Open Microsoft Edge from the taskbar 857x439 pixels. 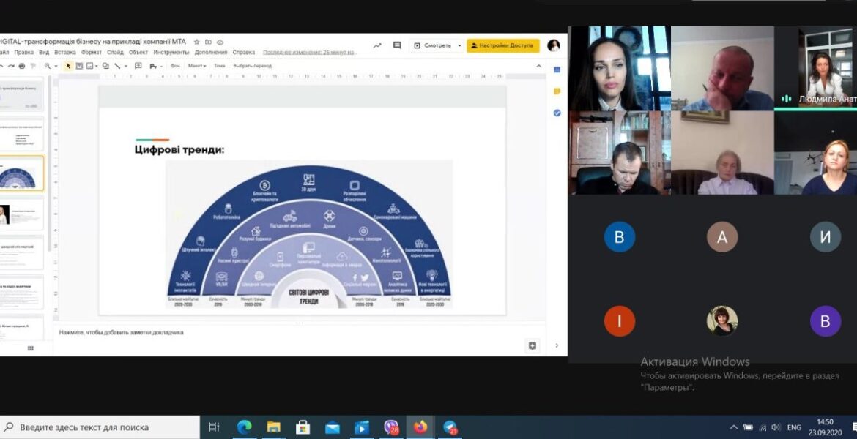(244, 427)
